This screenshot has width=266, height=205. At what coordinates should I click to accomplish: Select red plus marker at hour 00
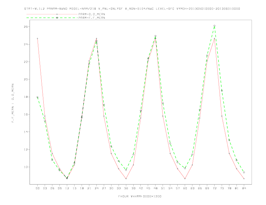point(38,39)
